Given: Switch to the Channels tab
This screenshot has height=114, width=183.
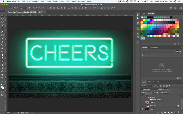Looking at the screenshot, I should pos(151,82).
